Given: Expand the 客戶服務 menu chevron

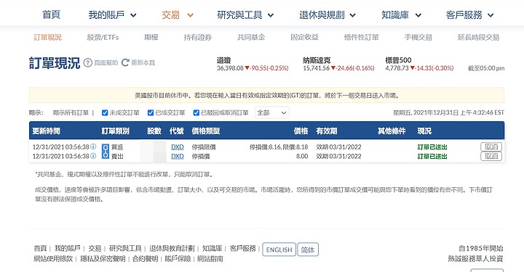Looking at the screenshot, I should (x=491, y=15).
